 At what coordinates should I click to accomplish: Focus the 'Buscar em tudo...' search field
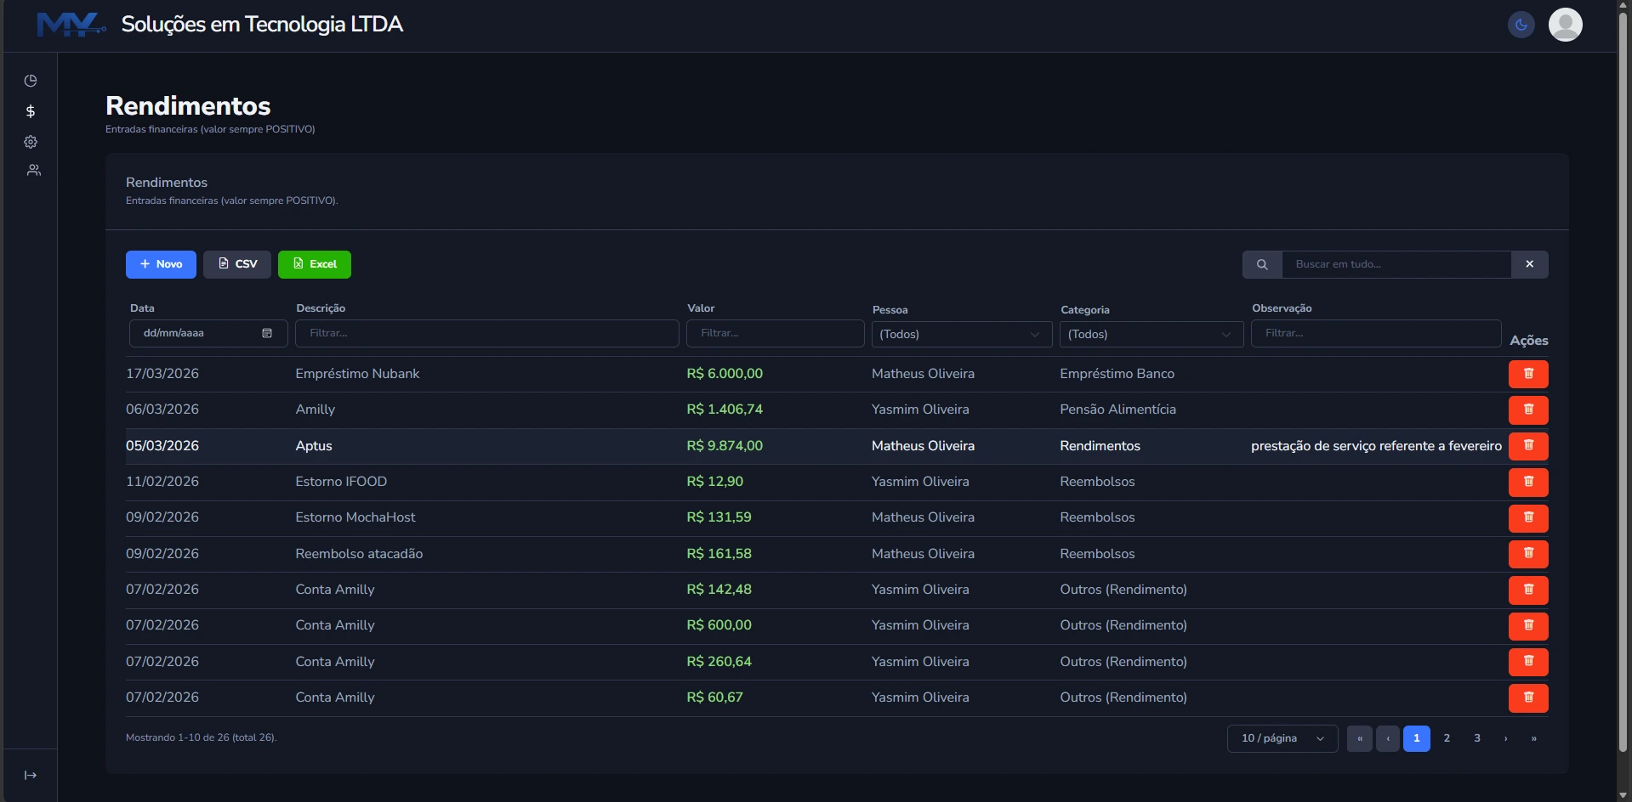point(1396,264)
